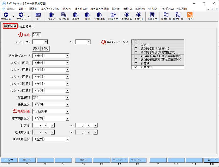Expand the 前の画面 history arrow
The image size is (219, 167).
click(x=14, y=16)
